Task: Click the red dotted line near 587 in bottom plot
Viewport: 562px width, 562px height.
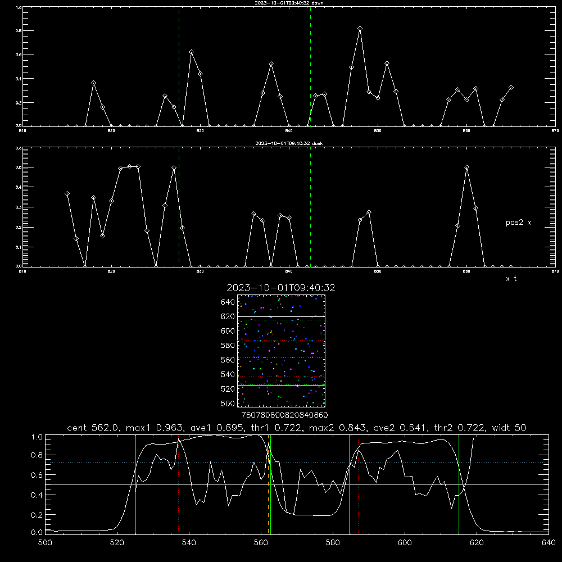Action: (x=358, y=484)
